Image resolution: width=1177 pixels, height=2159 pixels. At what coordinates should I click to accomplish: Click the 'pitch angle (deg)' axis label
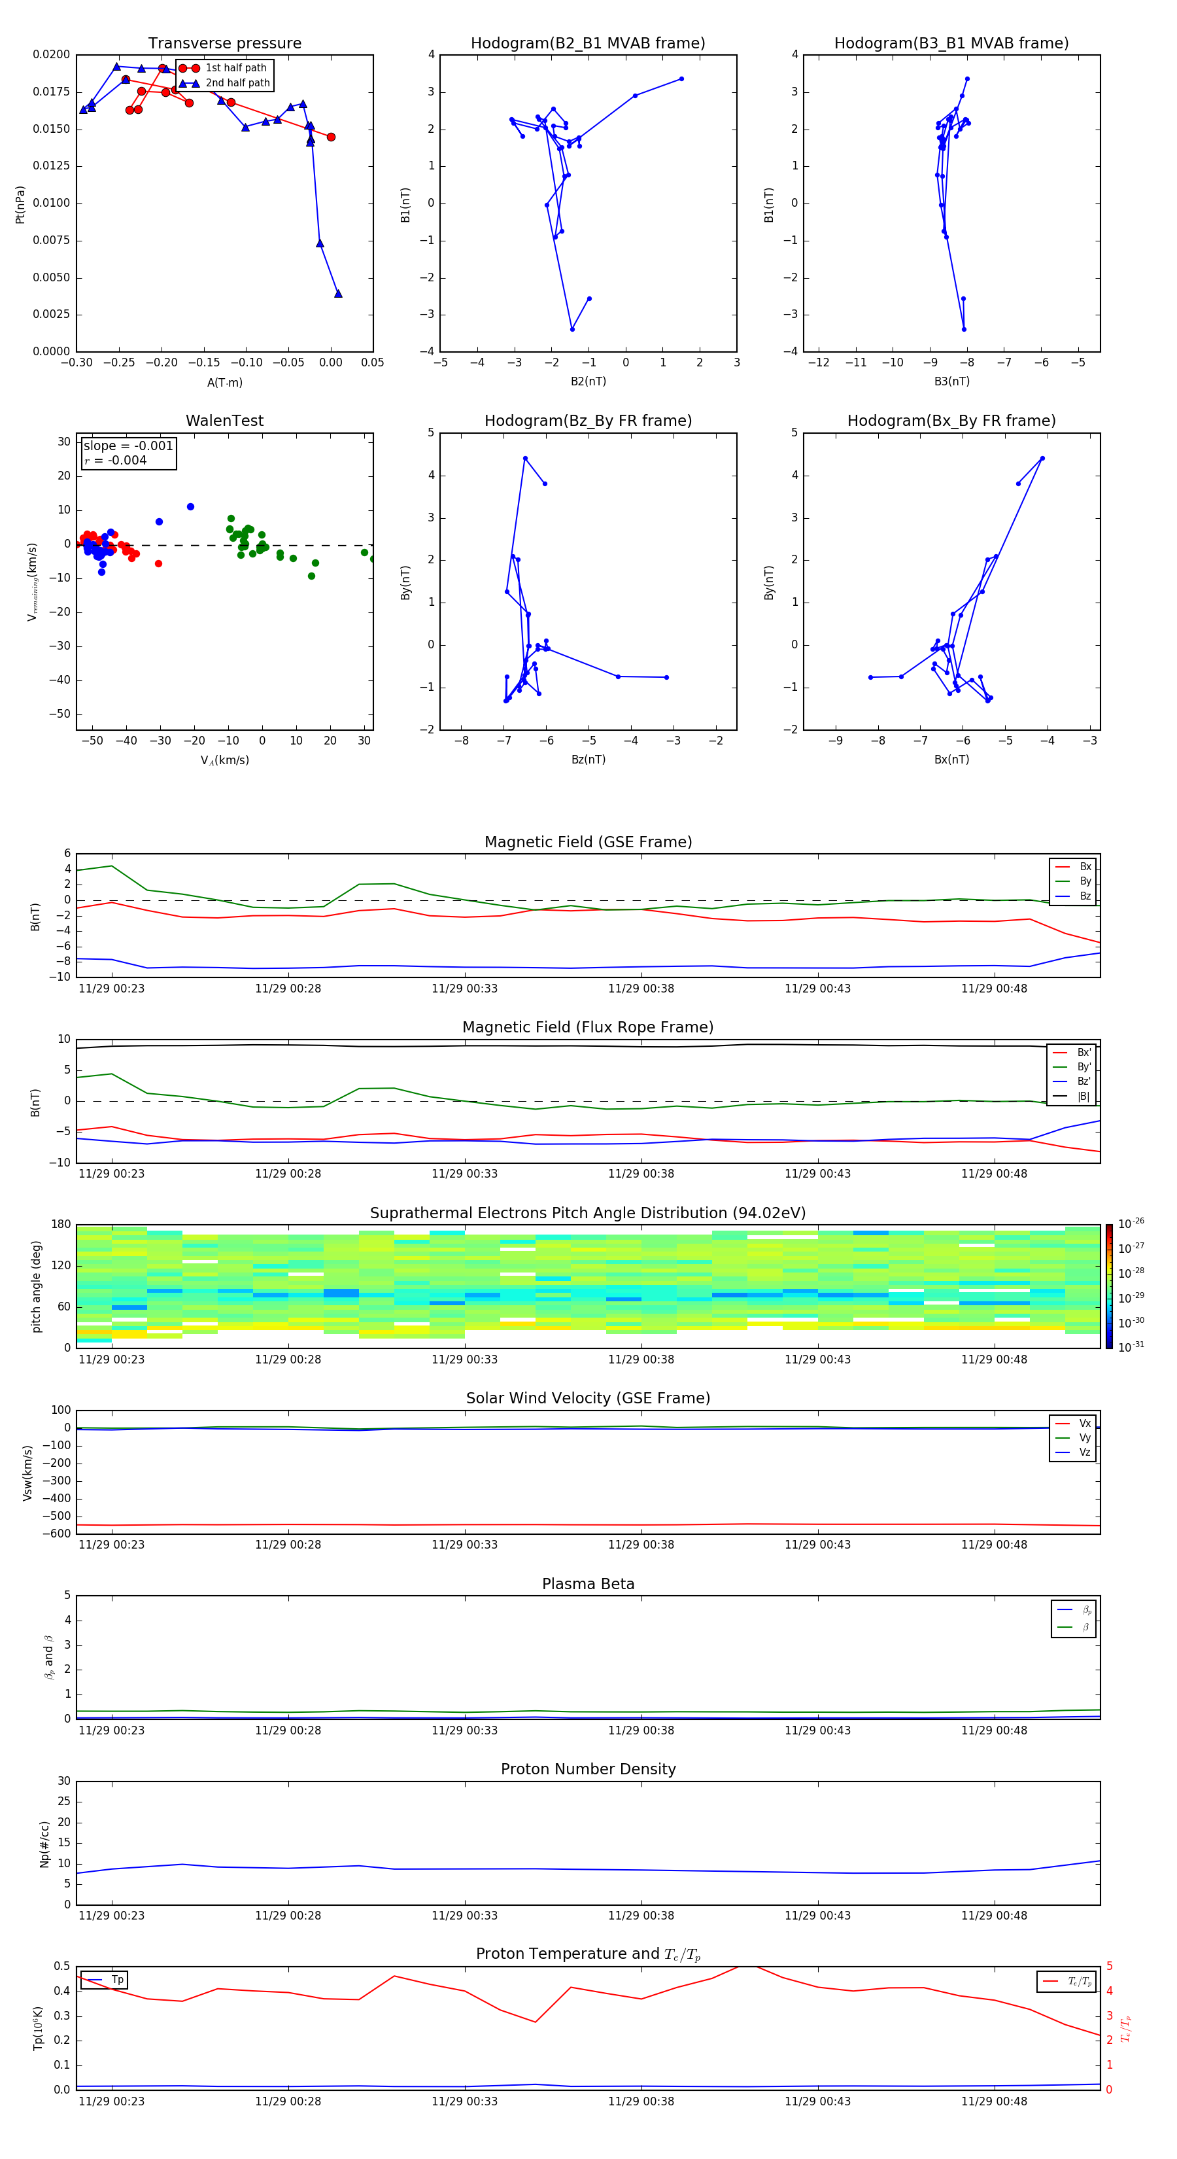tap(36, 1286)
